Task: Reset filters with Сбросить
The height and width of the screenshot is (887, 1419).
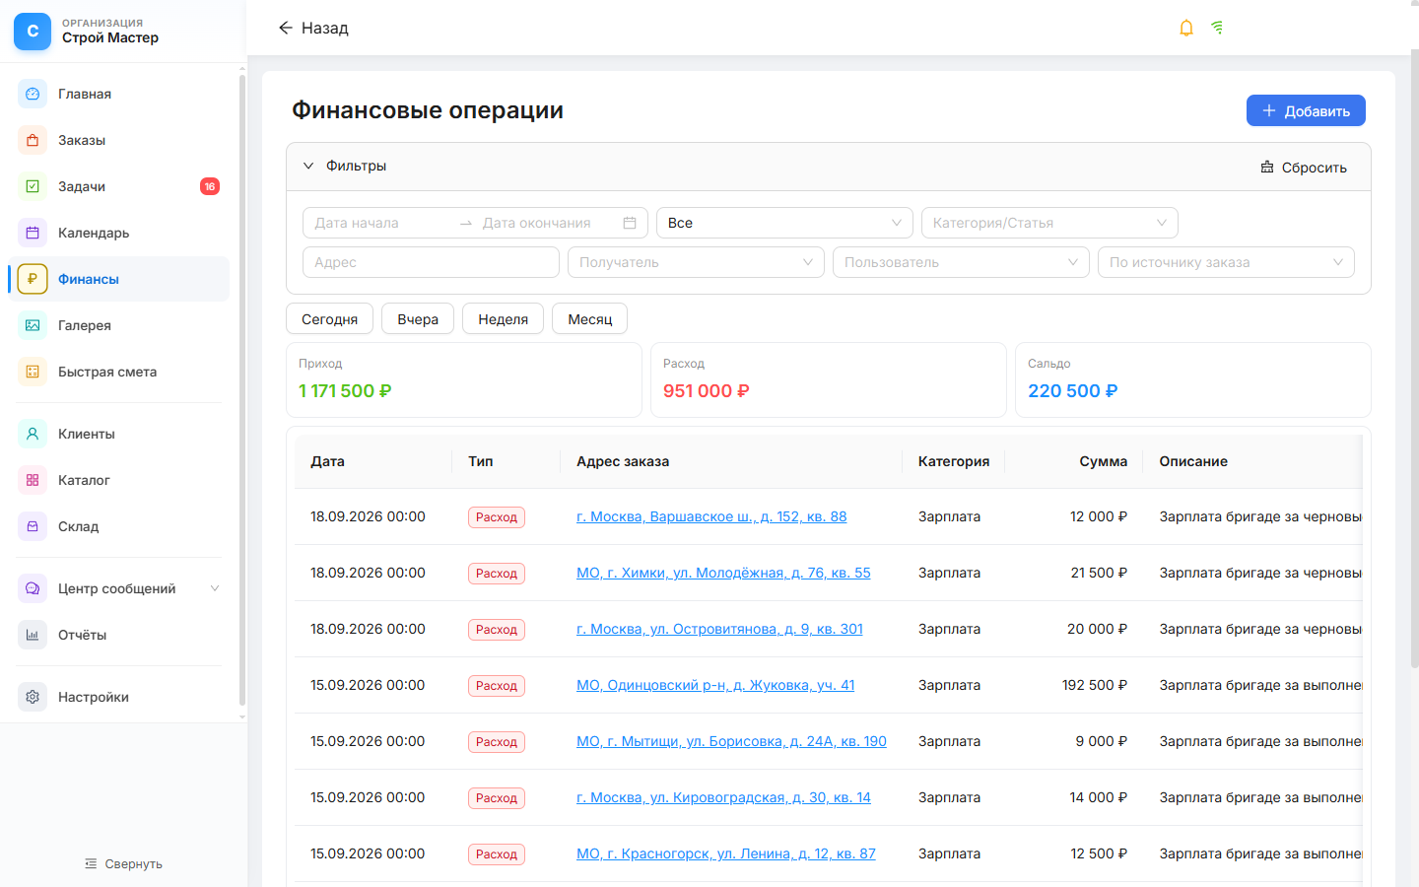Action: (x=1304, y=168)
